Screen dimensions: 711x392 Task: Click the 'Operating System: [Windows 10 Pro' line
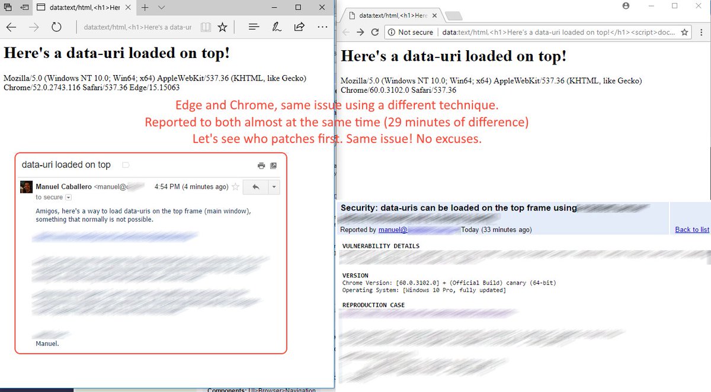click(x=424, y=290)
